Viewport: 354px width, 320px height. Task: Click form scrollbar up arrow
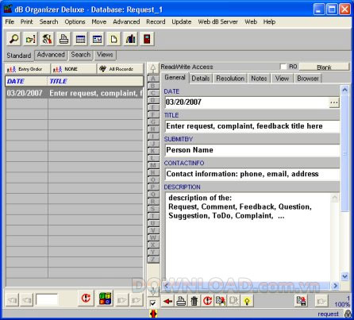(344, 90)
